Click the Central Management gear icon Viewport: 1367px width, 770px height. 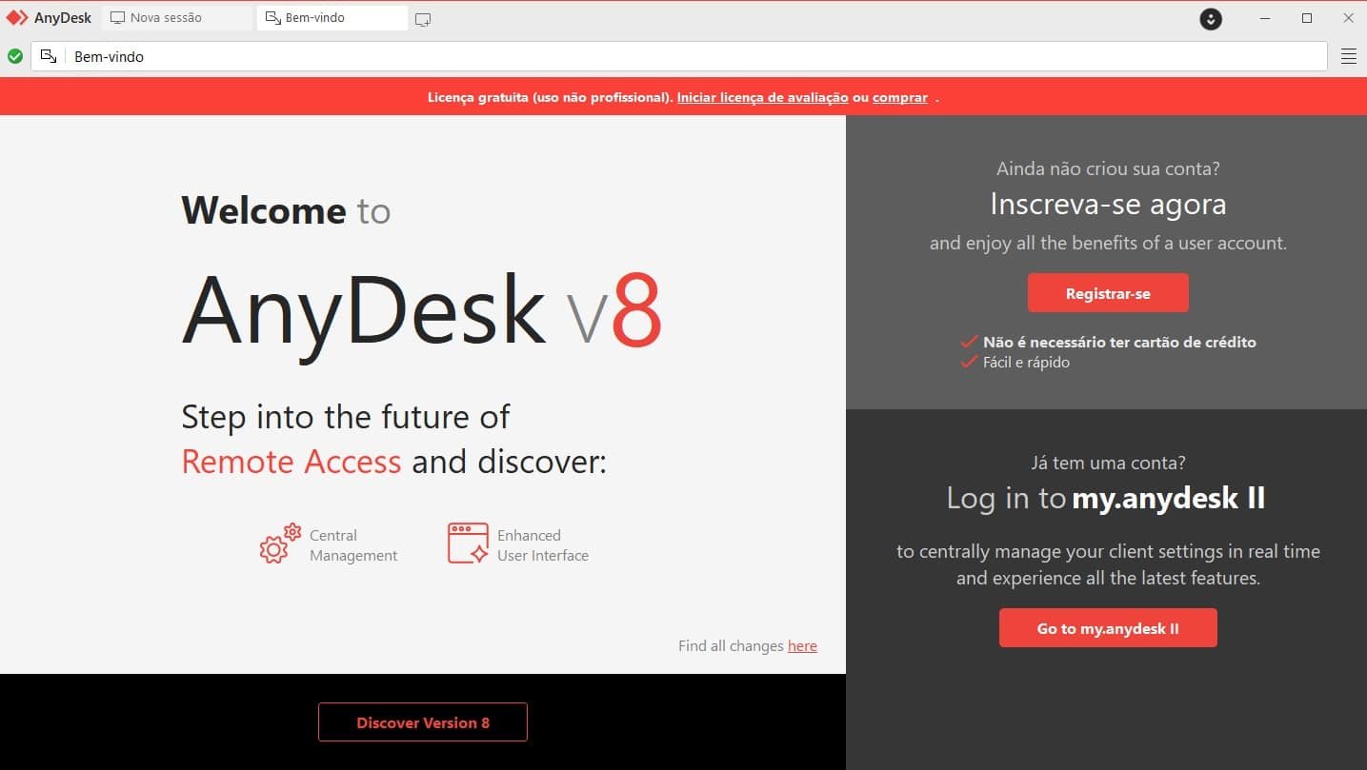(x=280, y=543)
